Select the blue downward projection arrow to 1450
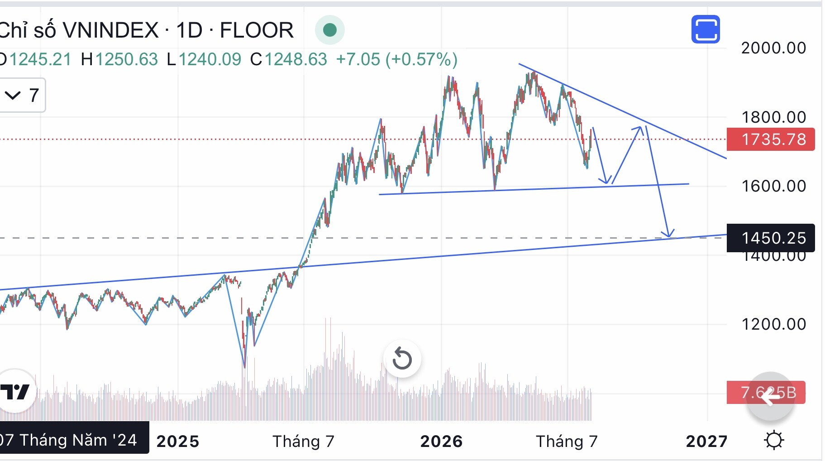The image size is (825, 461). 658,181
